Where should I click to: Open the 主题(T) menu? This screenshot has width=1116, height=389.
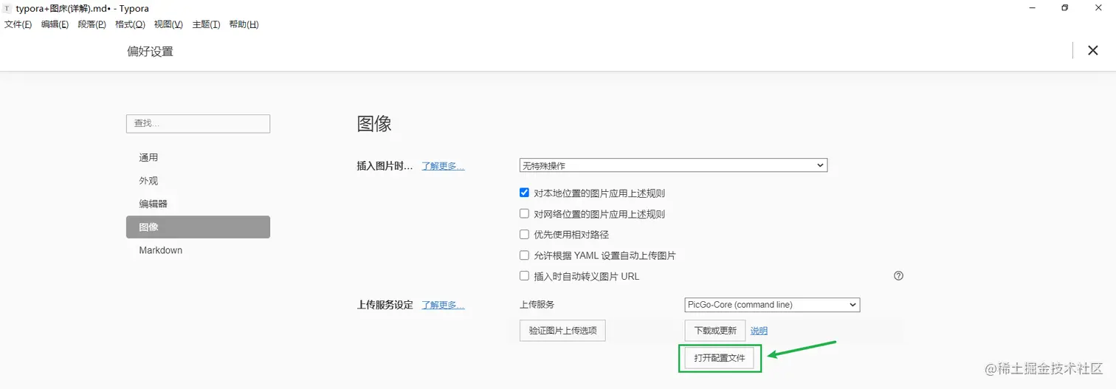pos(206,24)
